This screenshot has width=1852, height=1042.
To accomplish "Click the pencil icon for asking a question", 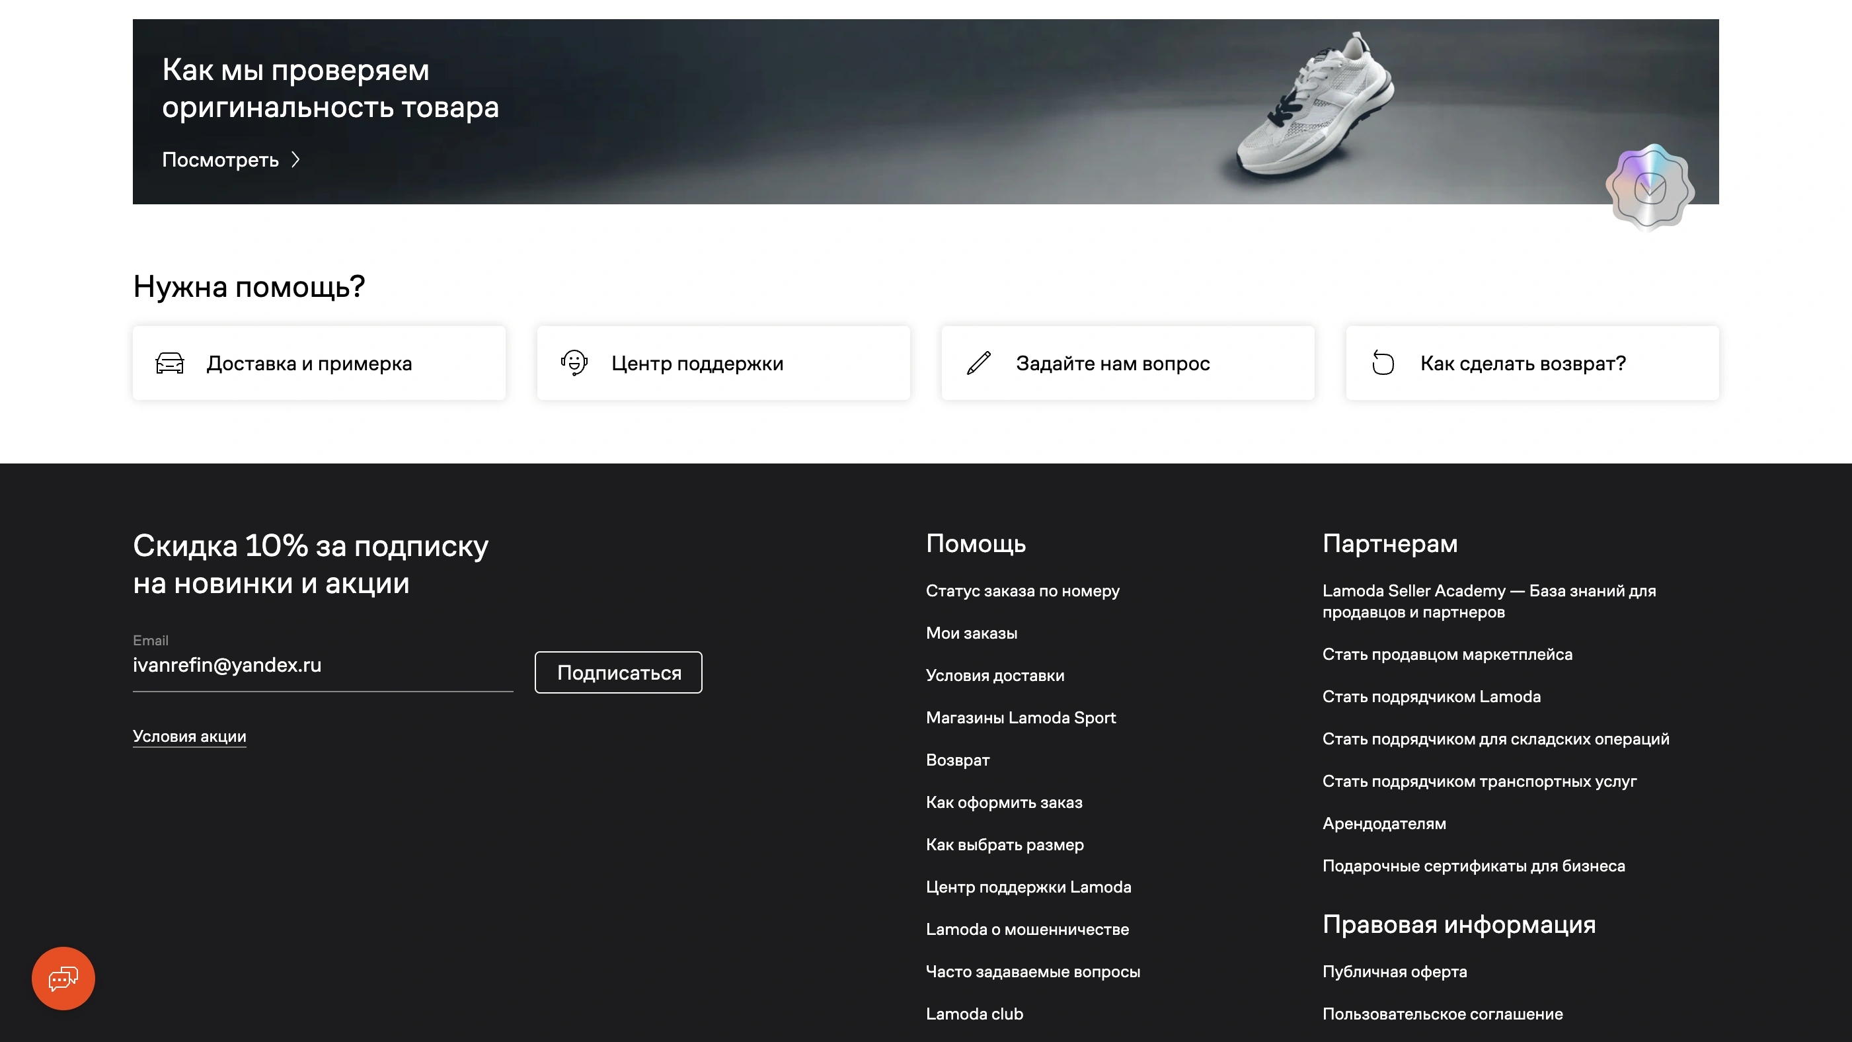I will click(978, 363).
